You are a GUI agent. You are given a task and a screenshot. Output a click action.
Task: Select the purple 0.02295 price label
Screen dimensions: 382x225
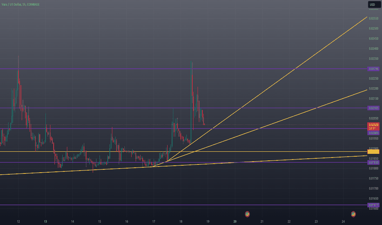[373, 69]
